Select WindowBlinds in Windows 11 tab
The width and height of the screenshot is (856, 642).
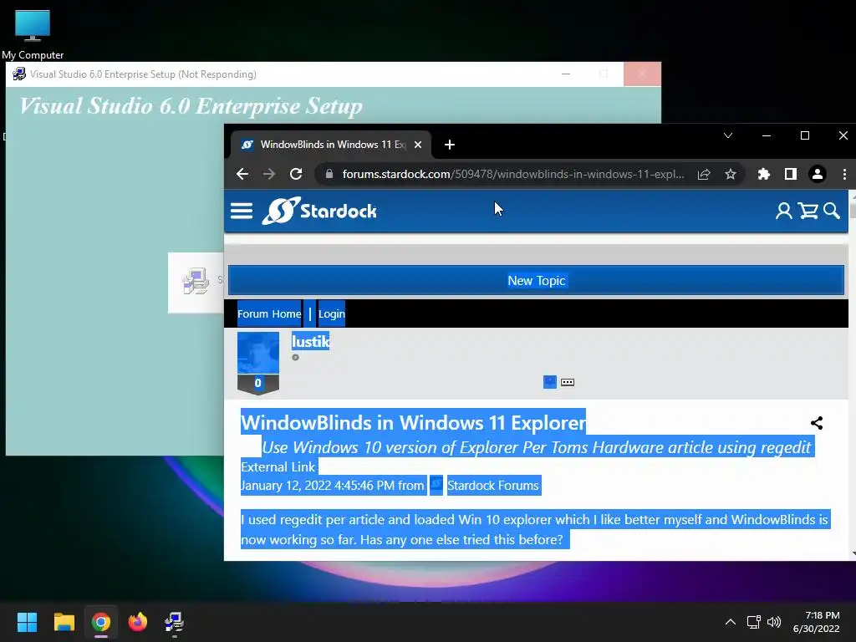[x=330, y=145]
